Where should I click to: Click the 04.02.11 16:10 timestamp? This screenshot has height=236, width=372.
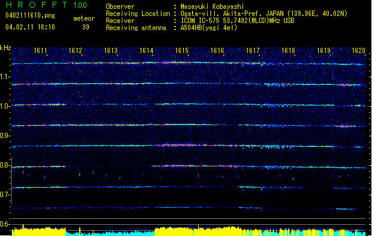point(30,27)
